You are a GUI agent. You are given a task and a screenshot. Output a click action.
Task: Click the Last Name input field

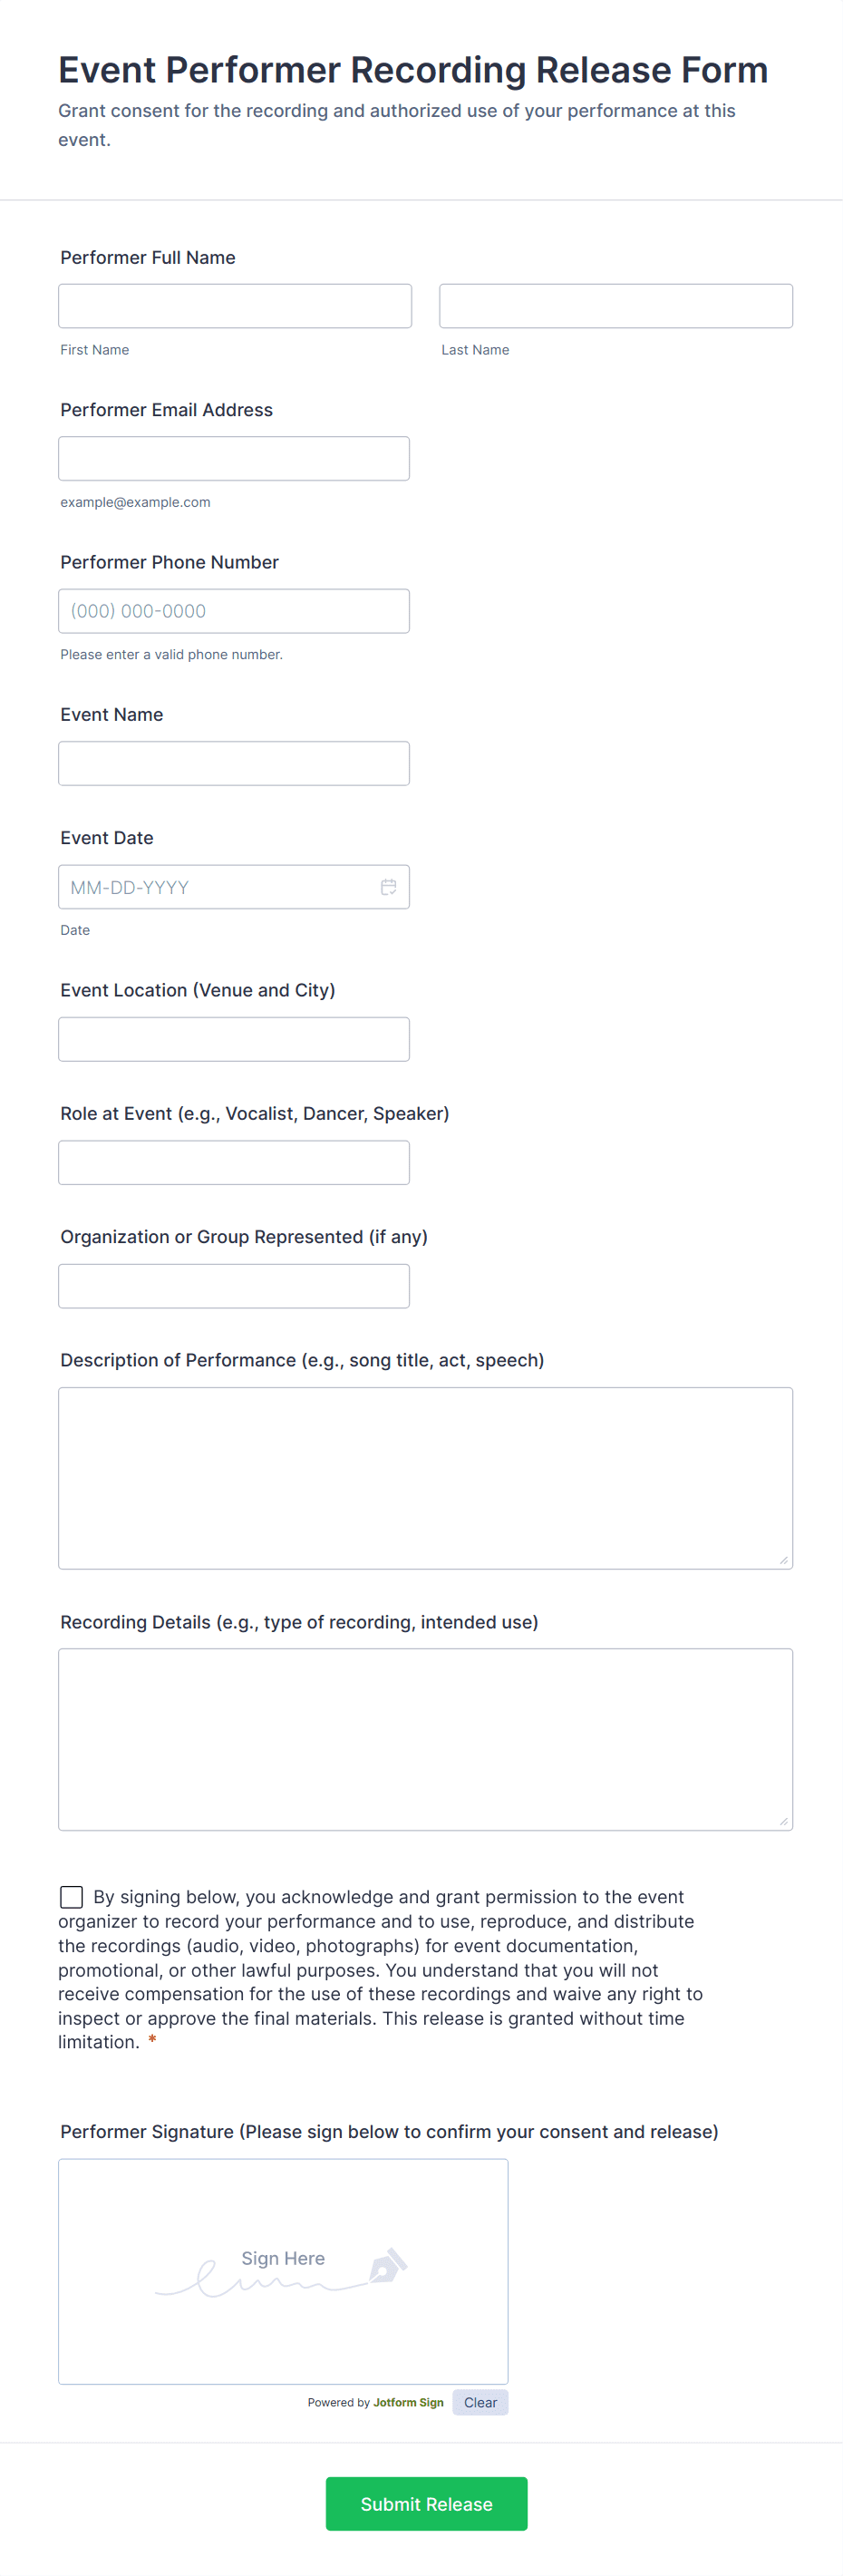[x=616, y=305]
